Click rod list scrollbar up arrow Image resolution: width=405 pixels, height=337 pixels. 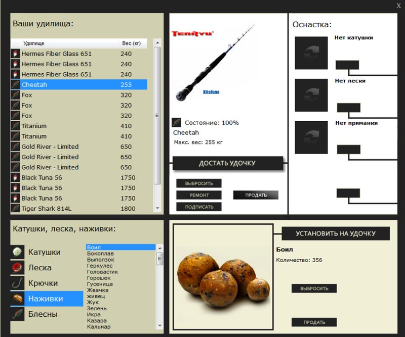click(157, 42)
